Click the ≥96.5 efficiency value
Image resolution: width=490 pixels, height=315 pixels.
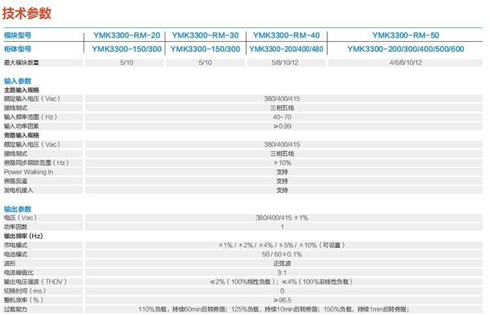[282, 300]
